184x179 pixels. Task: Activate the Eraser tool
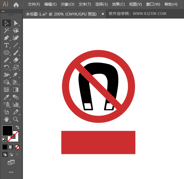point(16,60)
